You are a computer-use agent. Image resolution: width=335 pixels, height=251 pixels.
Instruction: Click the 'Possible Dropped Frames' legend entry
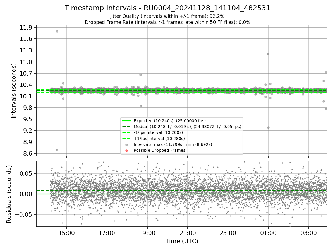click(159, 150)
